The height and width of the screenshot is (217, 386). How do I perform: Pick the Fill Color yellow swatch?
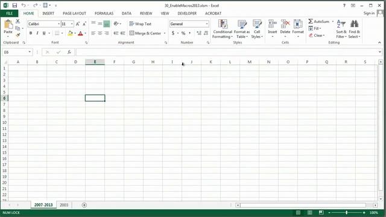click(70, 33)
